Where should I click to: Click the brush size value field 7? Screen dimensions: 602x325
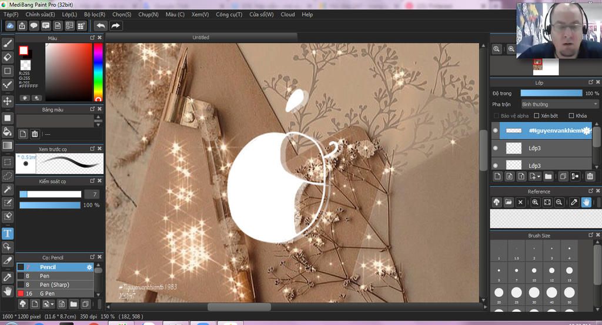[x=92, y=194]
